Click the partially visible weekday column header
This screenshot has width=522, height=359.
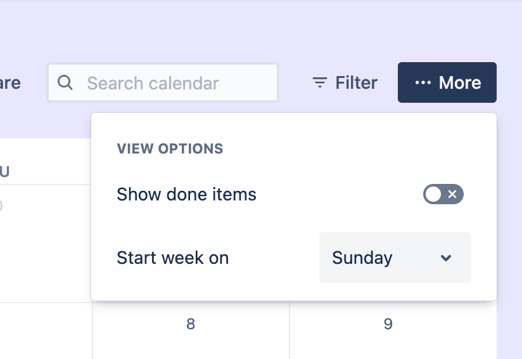tap(5, 171)
